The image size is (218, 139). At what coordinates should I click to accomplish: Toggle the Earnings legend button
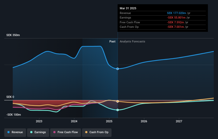[x=38, y=132]
